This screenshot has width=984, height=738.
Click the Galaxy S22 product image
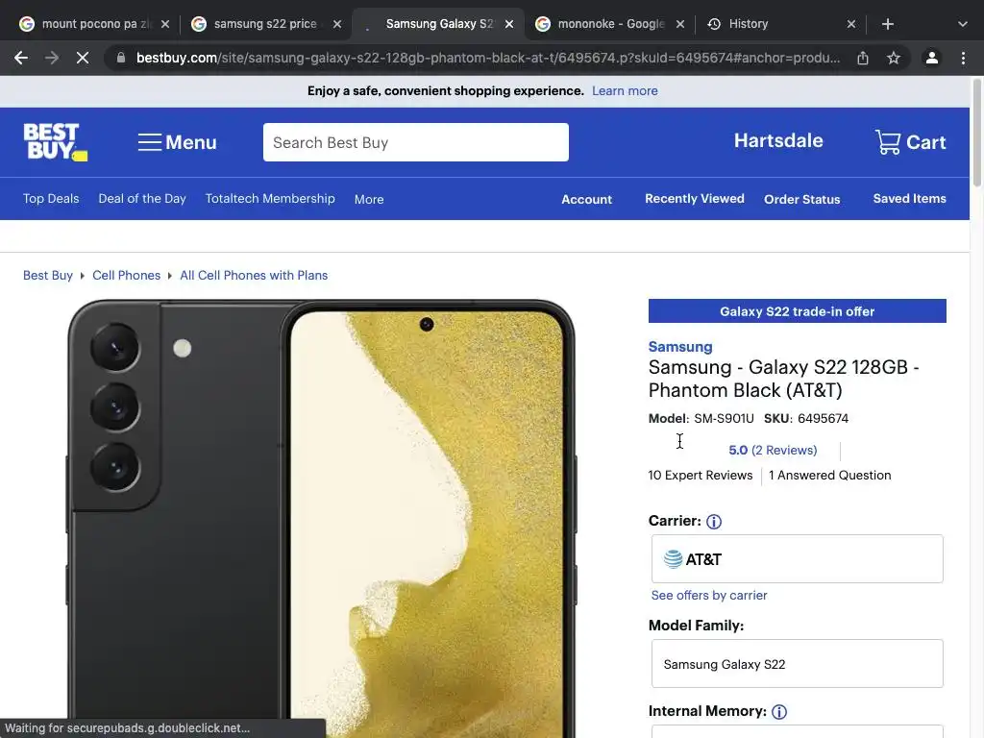[x=320, y=518]
